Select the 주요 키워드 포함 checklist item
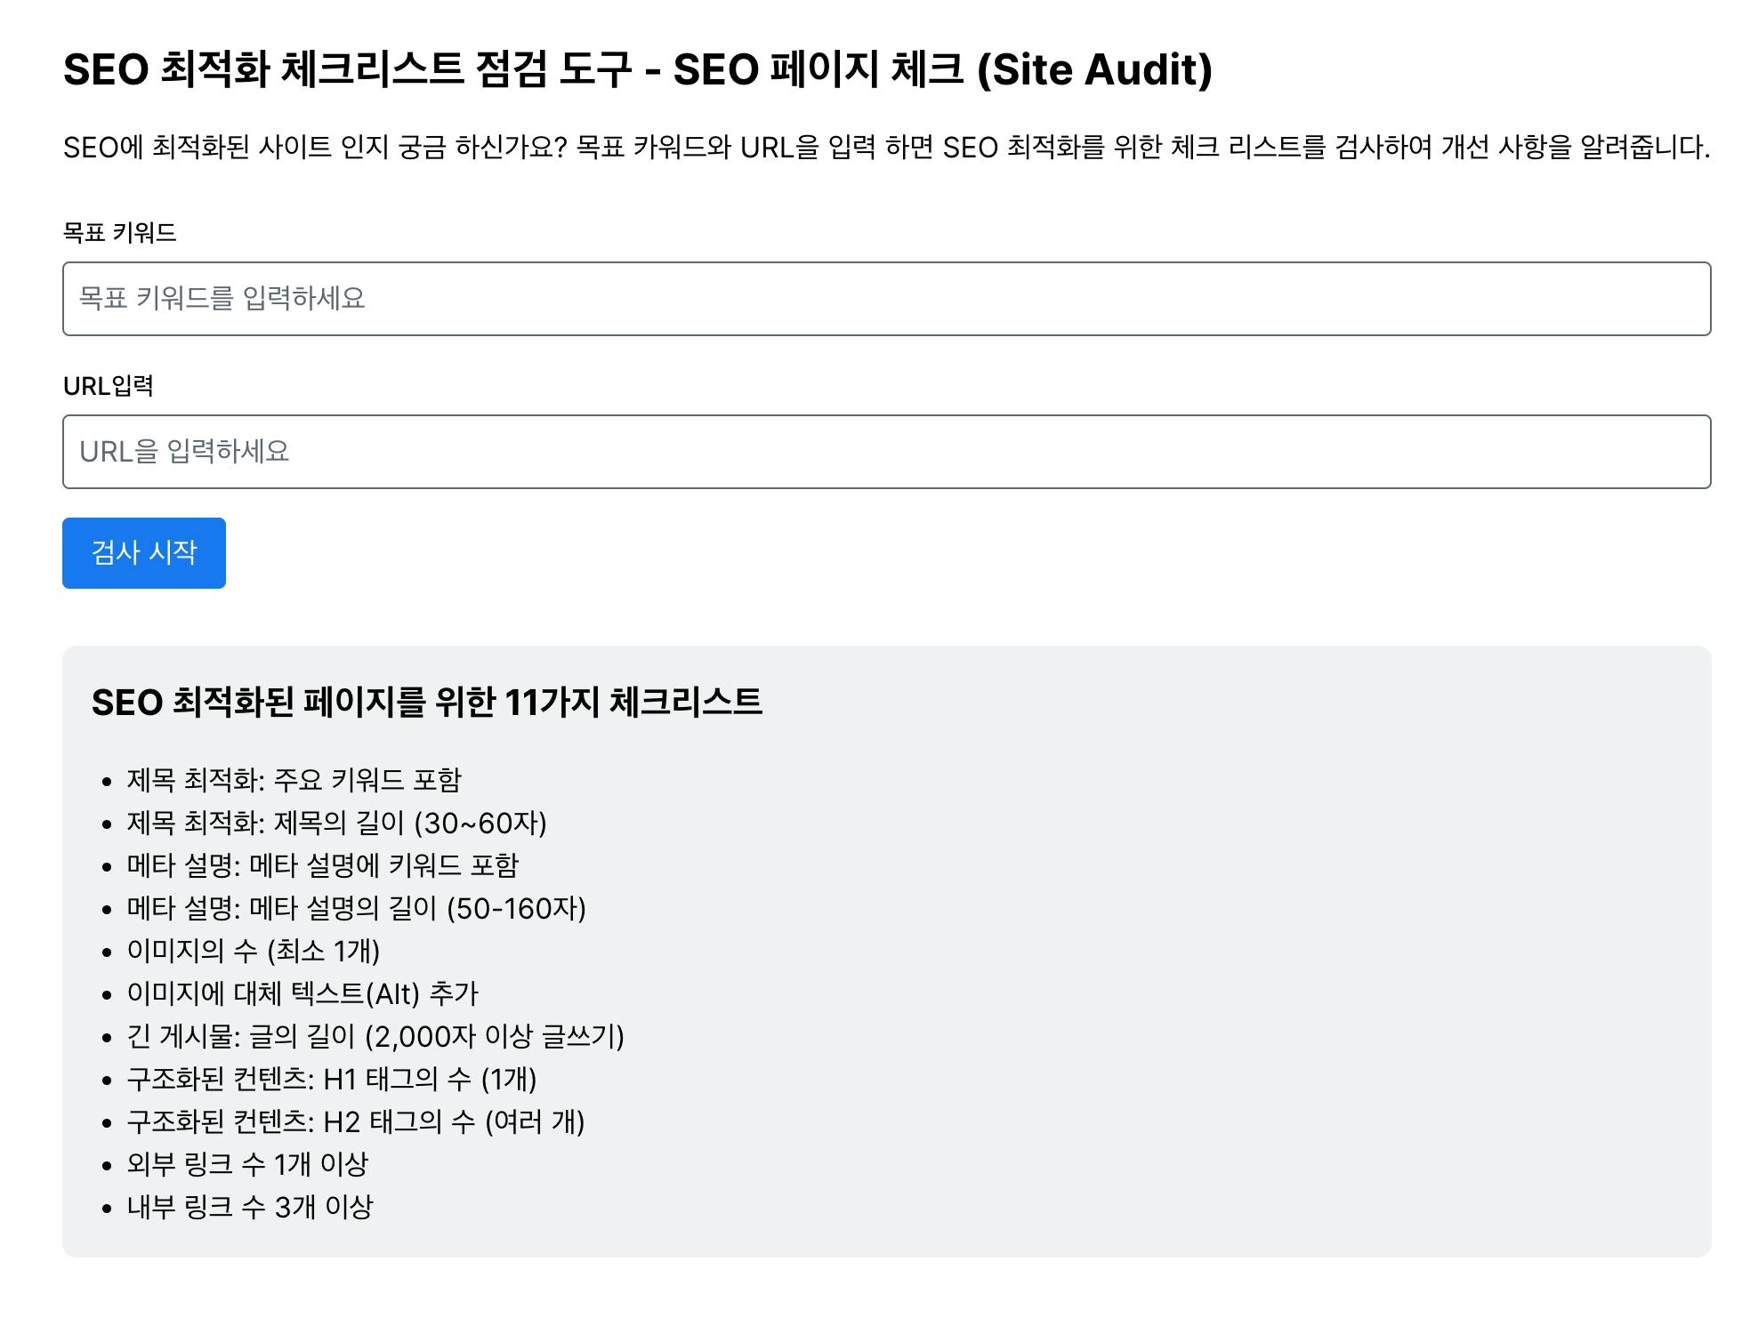Image resolution: width=1742 pixels, height=1318 pixels. point(294,780)
